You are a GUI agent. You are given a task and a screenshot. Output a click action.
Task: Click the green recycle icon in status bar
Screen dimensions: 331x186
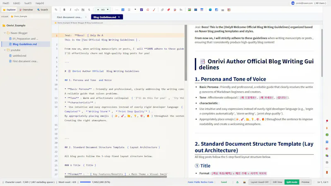[x=237, y=182]
